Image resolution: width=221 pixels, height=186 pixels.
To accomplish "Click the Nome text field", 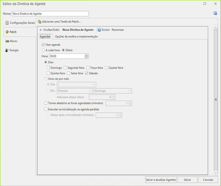I will pos(50,14).
